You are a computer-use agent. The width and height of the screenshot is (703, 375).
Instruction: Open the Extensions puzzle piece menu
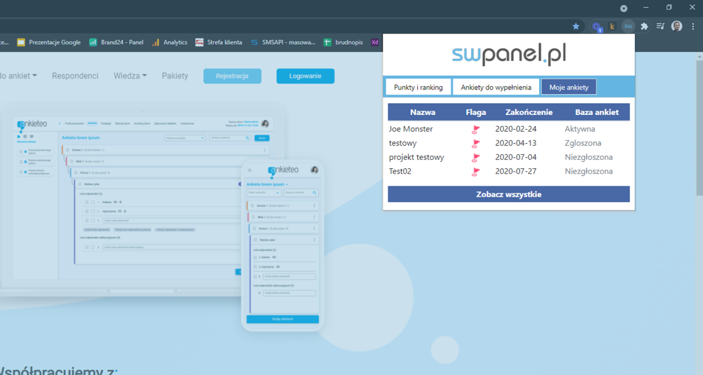click(644, 26)
